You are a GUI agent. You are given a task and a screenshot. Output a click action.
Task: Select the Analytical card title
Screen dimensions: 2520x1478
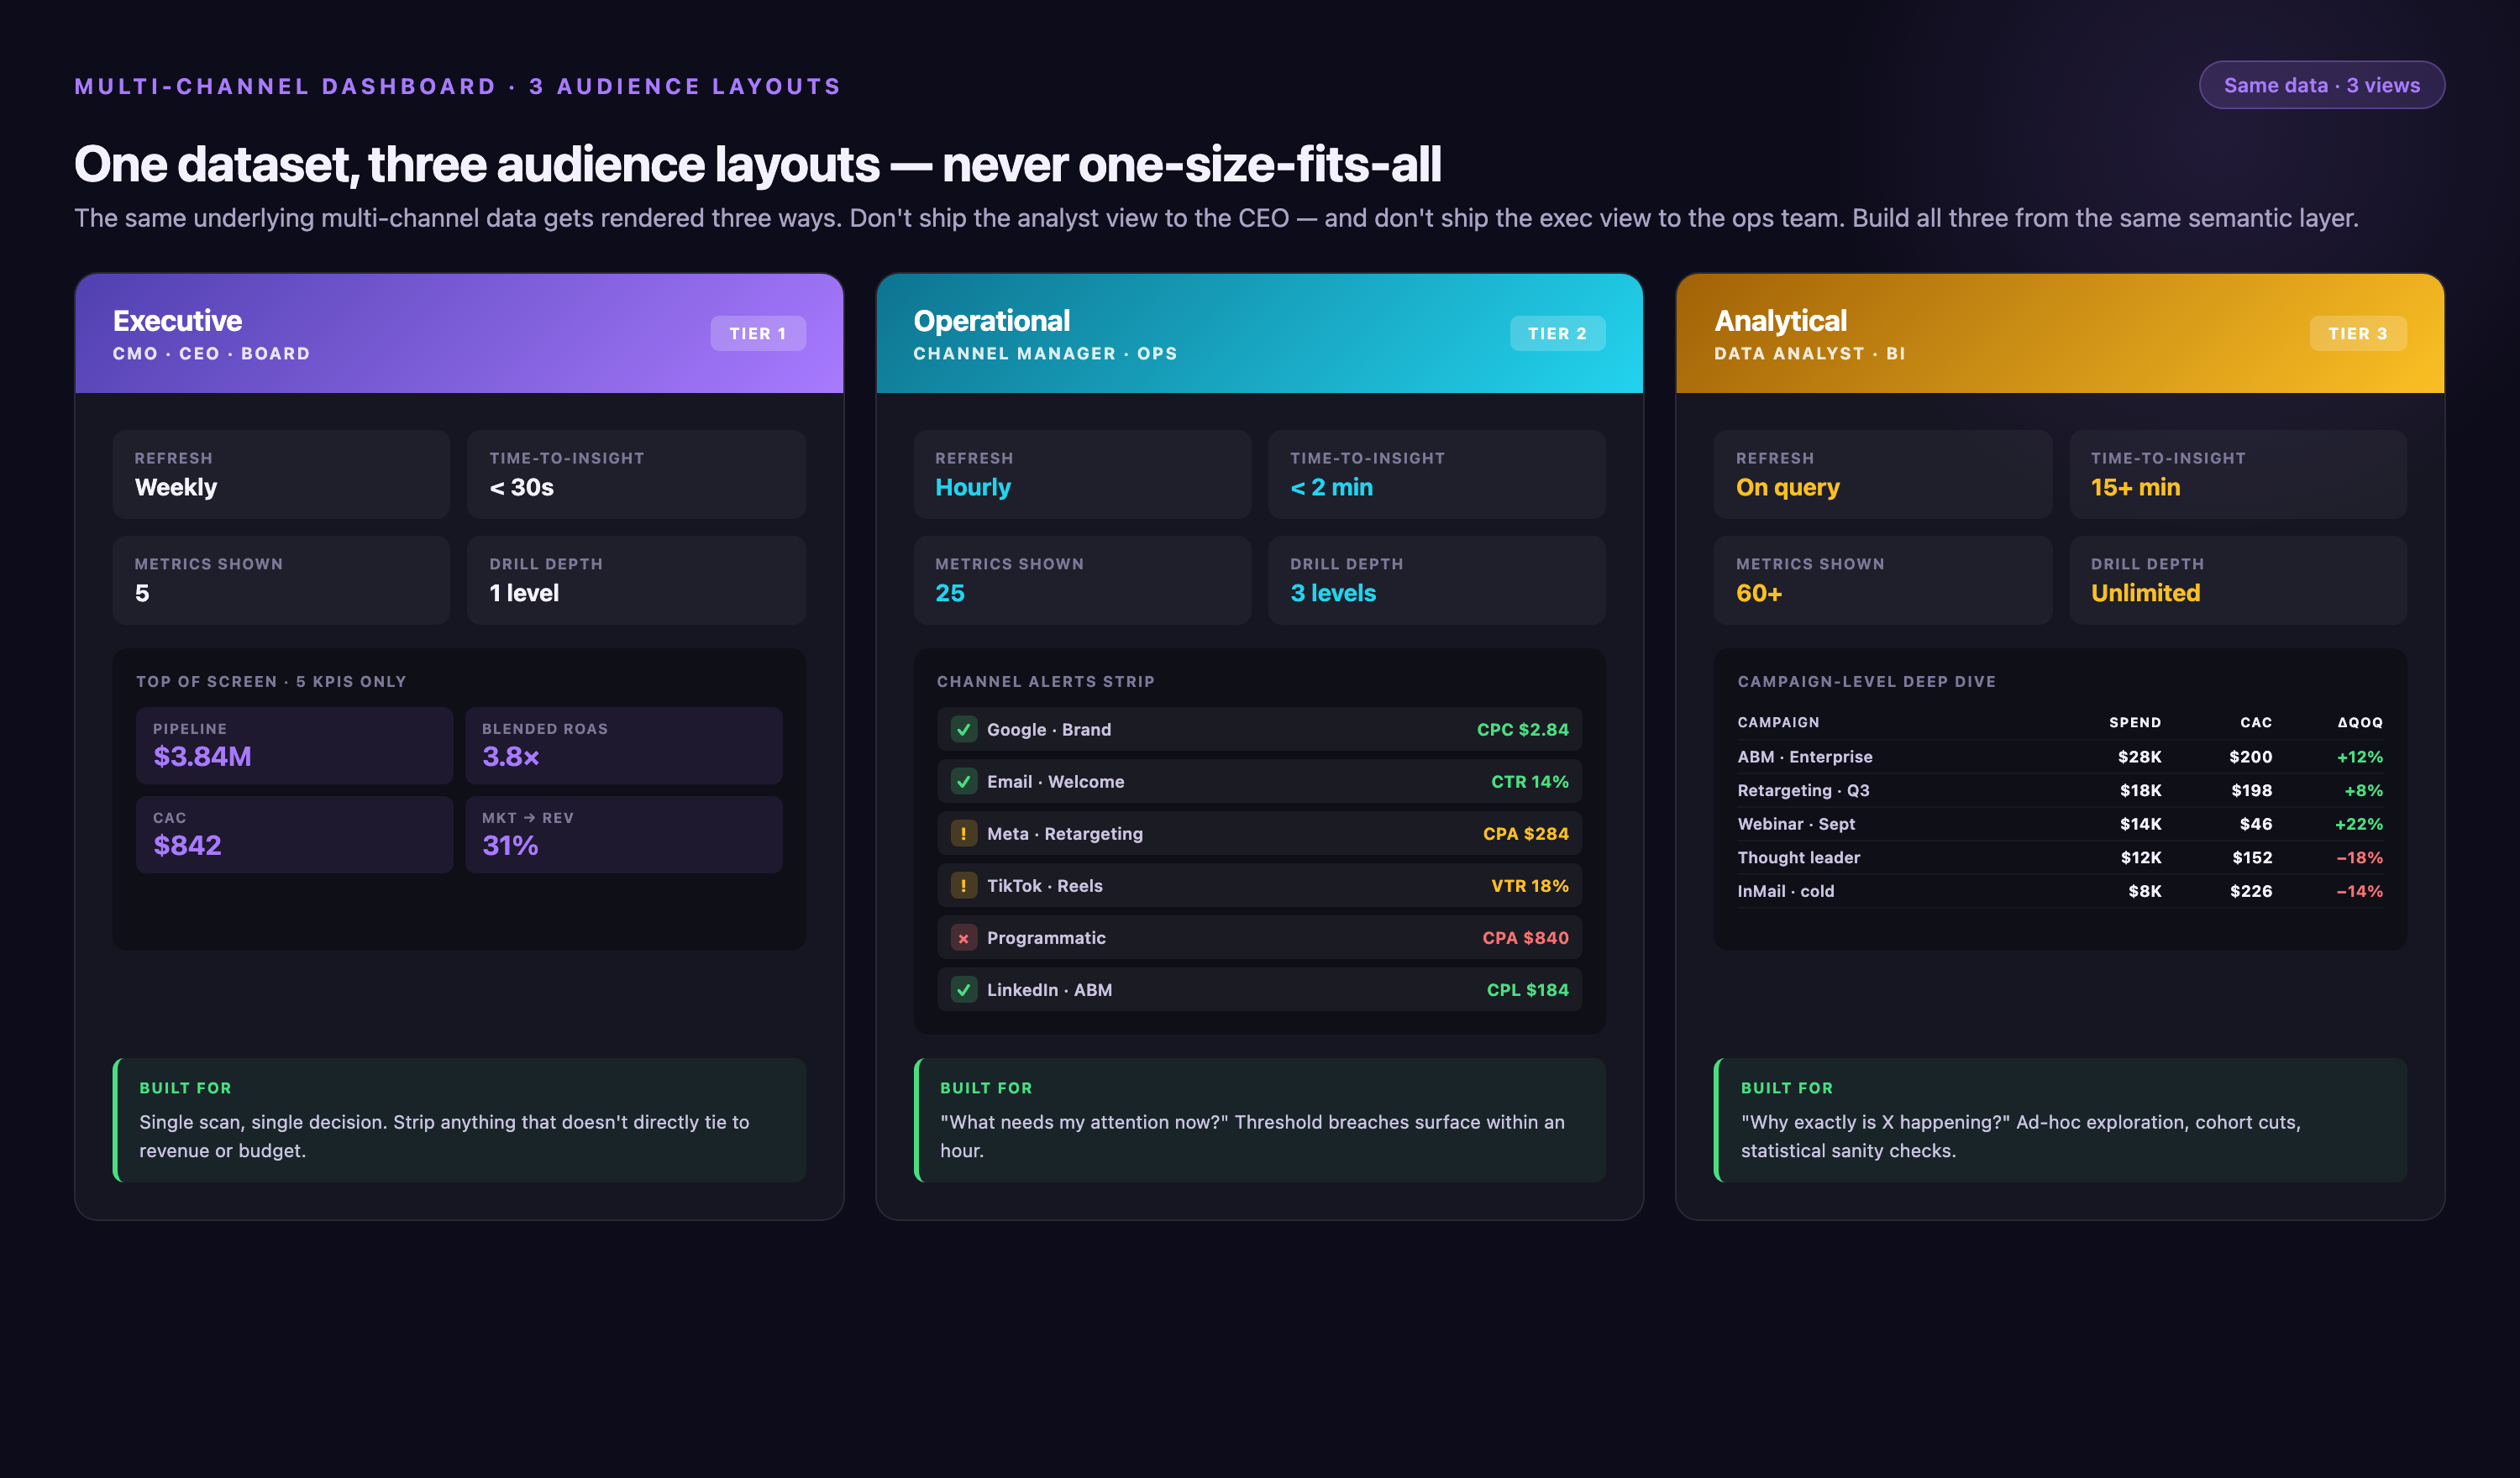(x=1780, y=321)
